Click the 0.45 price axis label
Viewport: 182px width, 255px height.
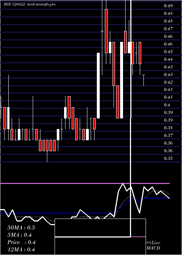[168, 52]
